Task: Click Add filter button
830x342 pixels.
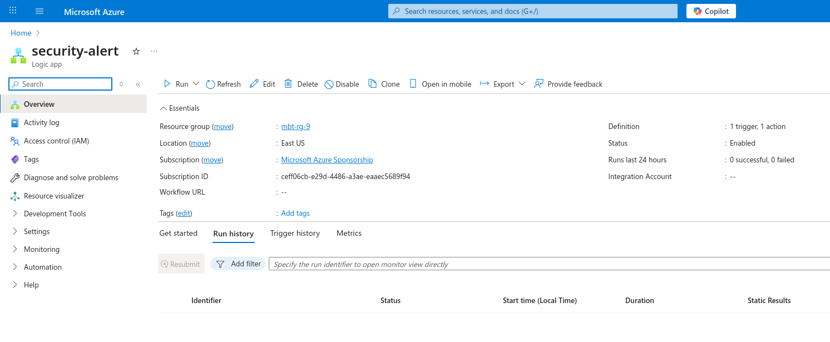Action: 238,264
